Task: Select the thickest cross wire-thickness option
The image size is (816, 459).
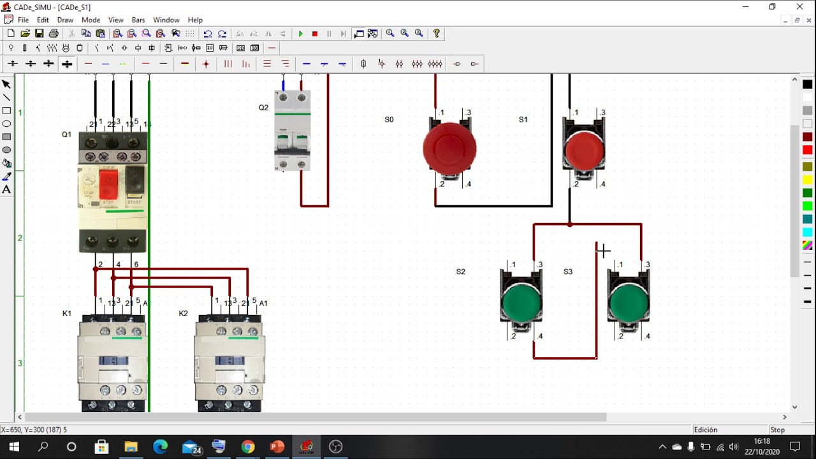Action: coord(67,64)
